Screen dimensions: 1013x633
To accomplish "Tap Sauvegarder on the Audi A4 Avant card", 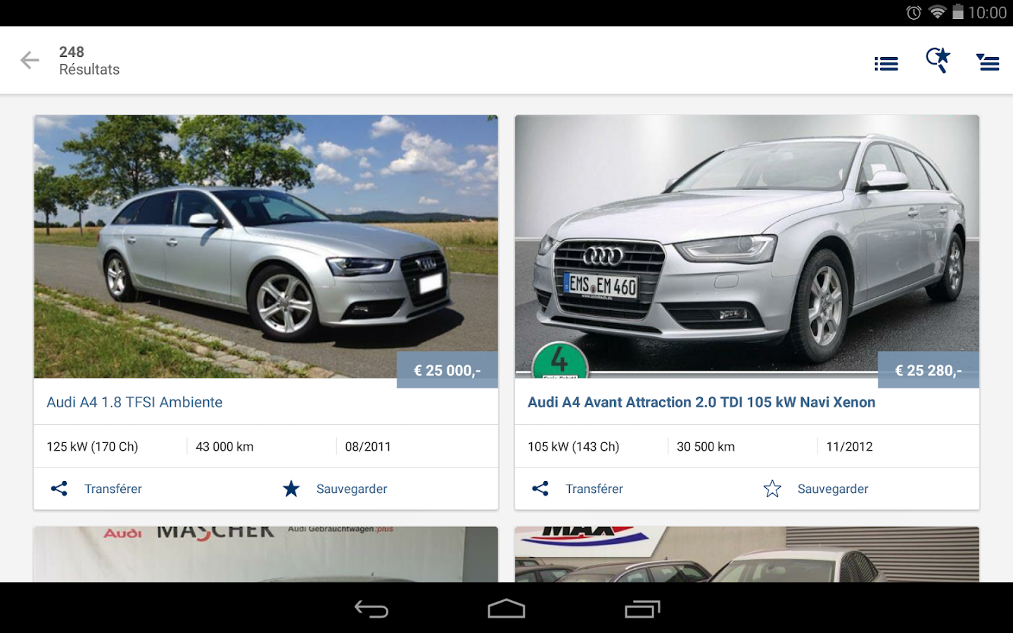I will coord(833,489).
